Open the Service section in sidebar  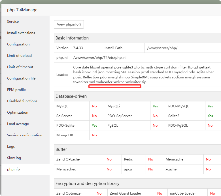pyautogui.click(x=13, y=22)
